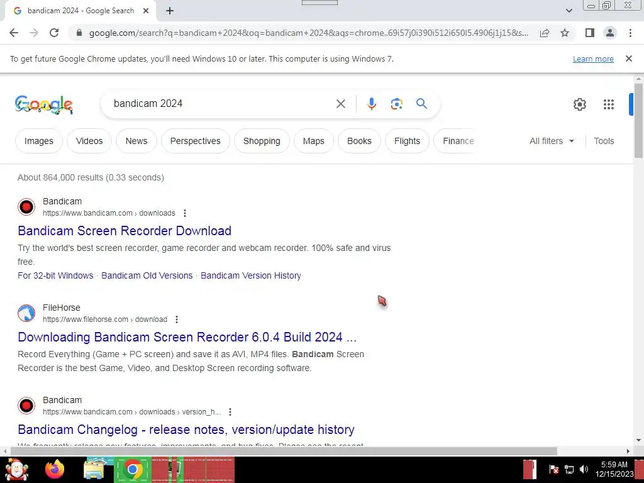Close the bandicam 2024 Google Search tab

pyautogui.click(x=146, y=11)
